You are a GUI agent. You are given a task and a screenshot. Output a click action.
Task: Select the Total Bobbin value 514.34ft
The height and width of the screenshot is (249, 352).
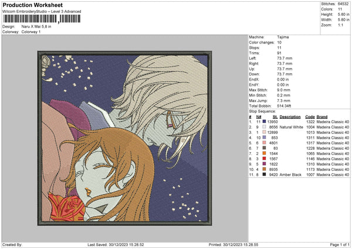[284, 106]
